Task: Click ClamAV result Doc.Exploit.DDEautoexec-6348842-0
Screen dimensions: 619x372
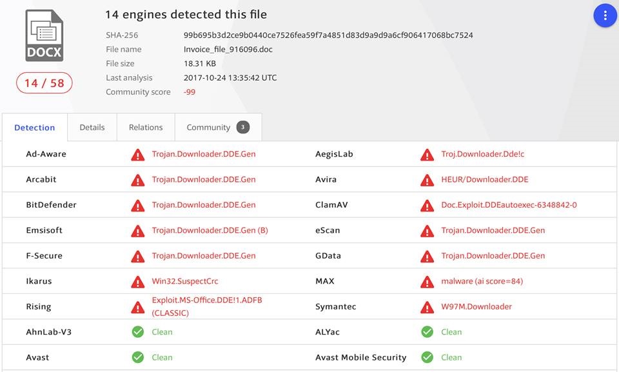Action: (x=509, y=205)
